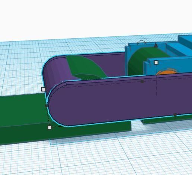Screen dimensions: 192x175
Task: Click the curved rotation arrow handle
Action: click(x=141, y=42)
